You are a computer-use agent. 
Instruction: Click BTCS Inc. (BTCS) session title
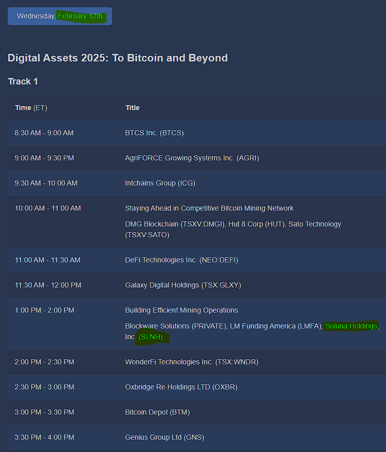pyautogui.click(x=155, y=133)
